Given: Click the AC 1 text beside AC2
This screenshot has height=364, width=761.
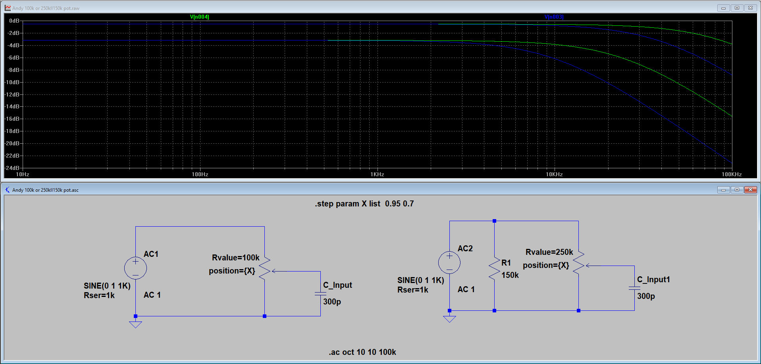Looking at the screenshot, I should (x=466, y=289).
